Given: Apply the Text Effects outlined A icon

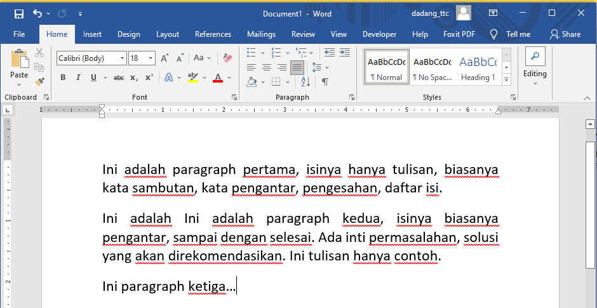Looking at the screenshot, I should pyautogui.click(x=169, y=77).
